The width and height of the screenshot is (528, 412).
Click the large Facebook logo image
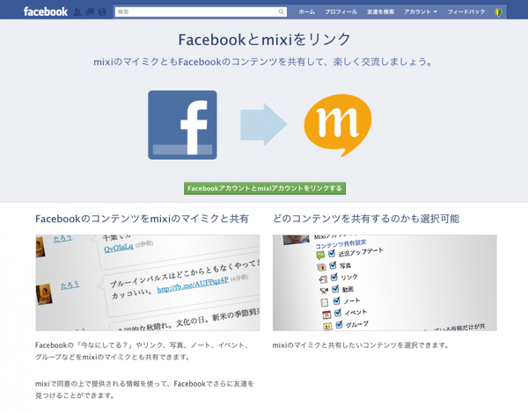click(182, 125)
